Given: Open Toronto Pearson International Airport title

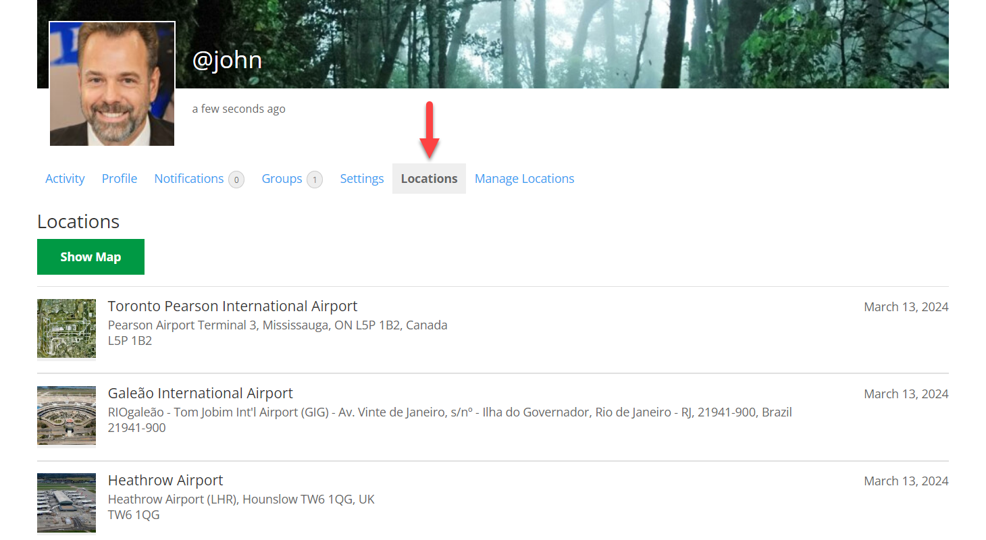Looking at the screenshot, I should [232, 306].
